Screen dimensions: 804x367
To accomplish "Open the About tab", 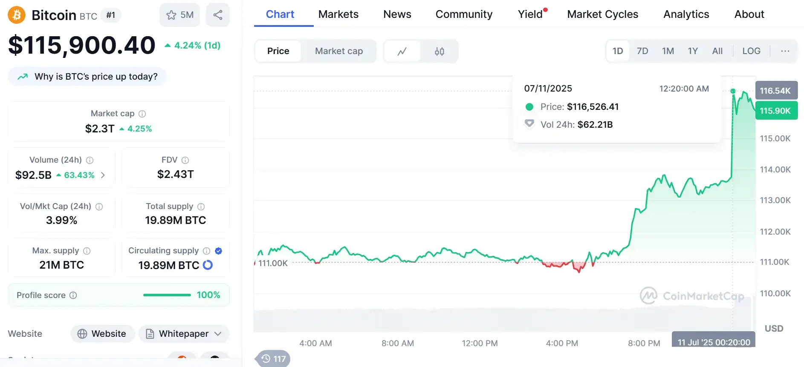I will (x=749, y=14).
